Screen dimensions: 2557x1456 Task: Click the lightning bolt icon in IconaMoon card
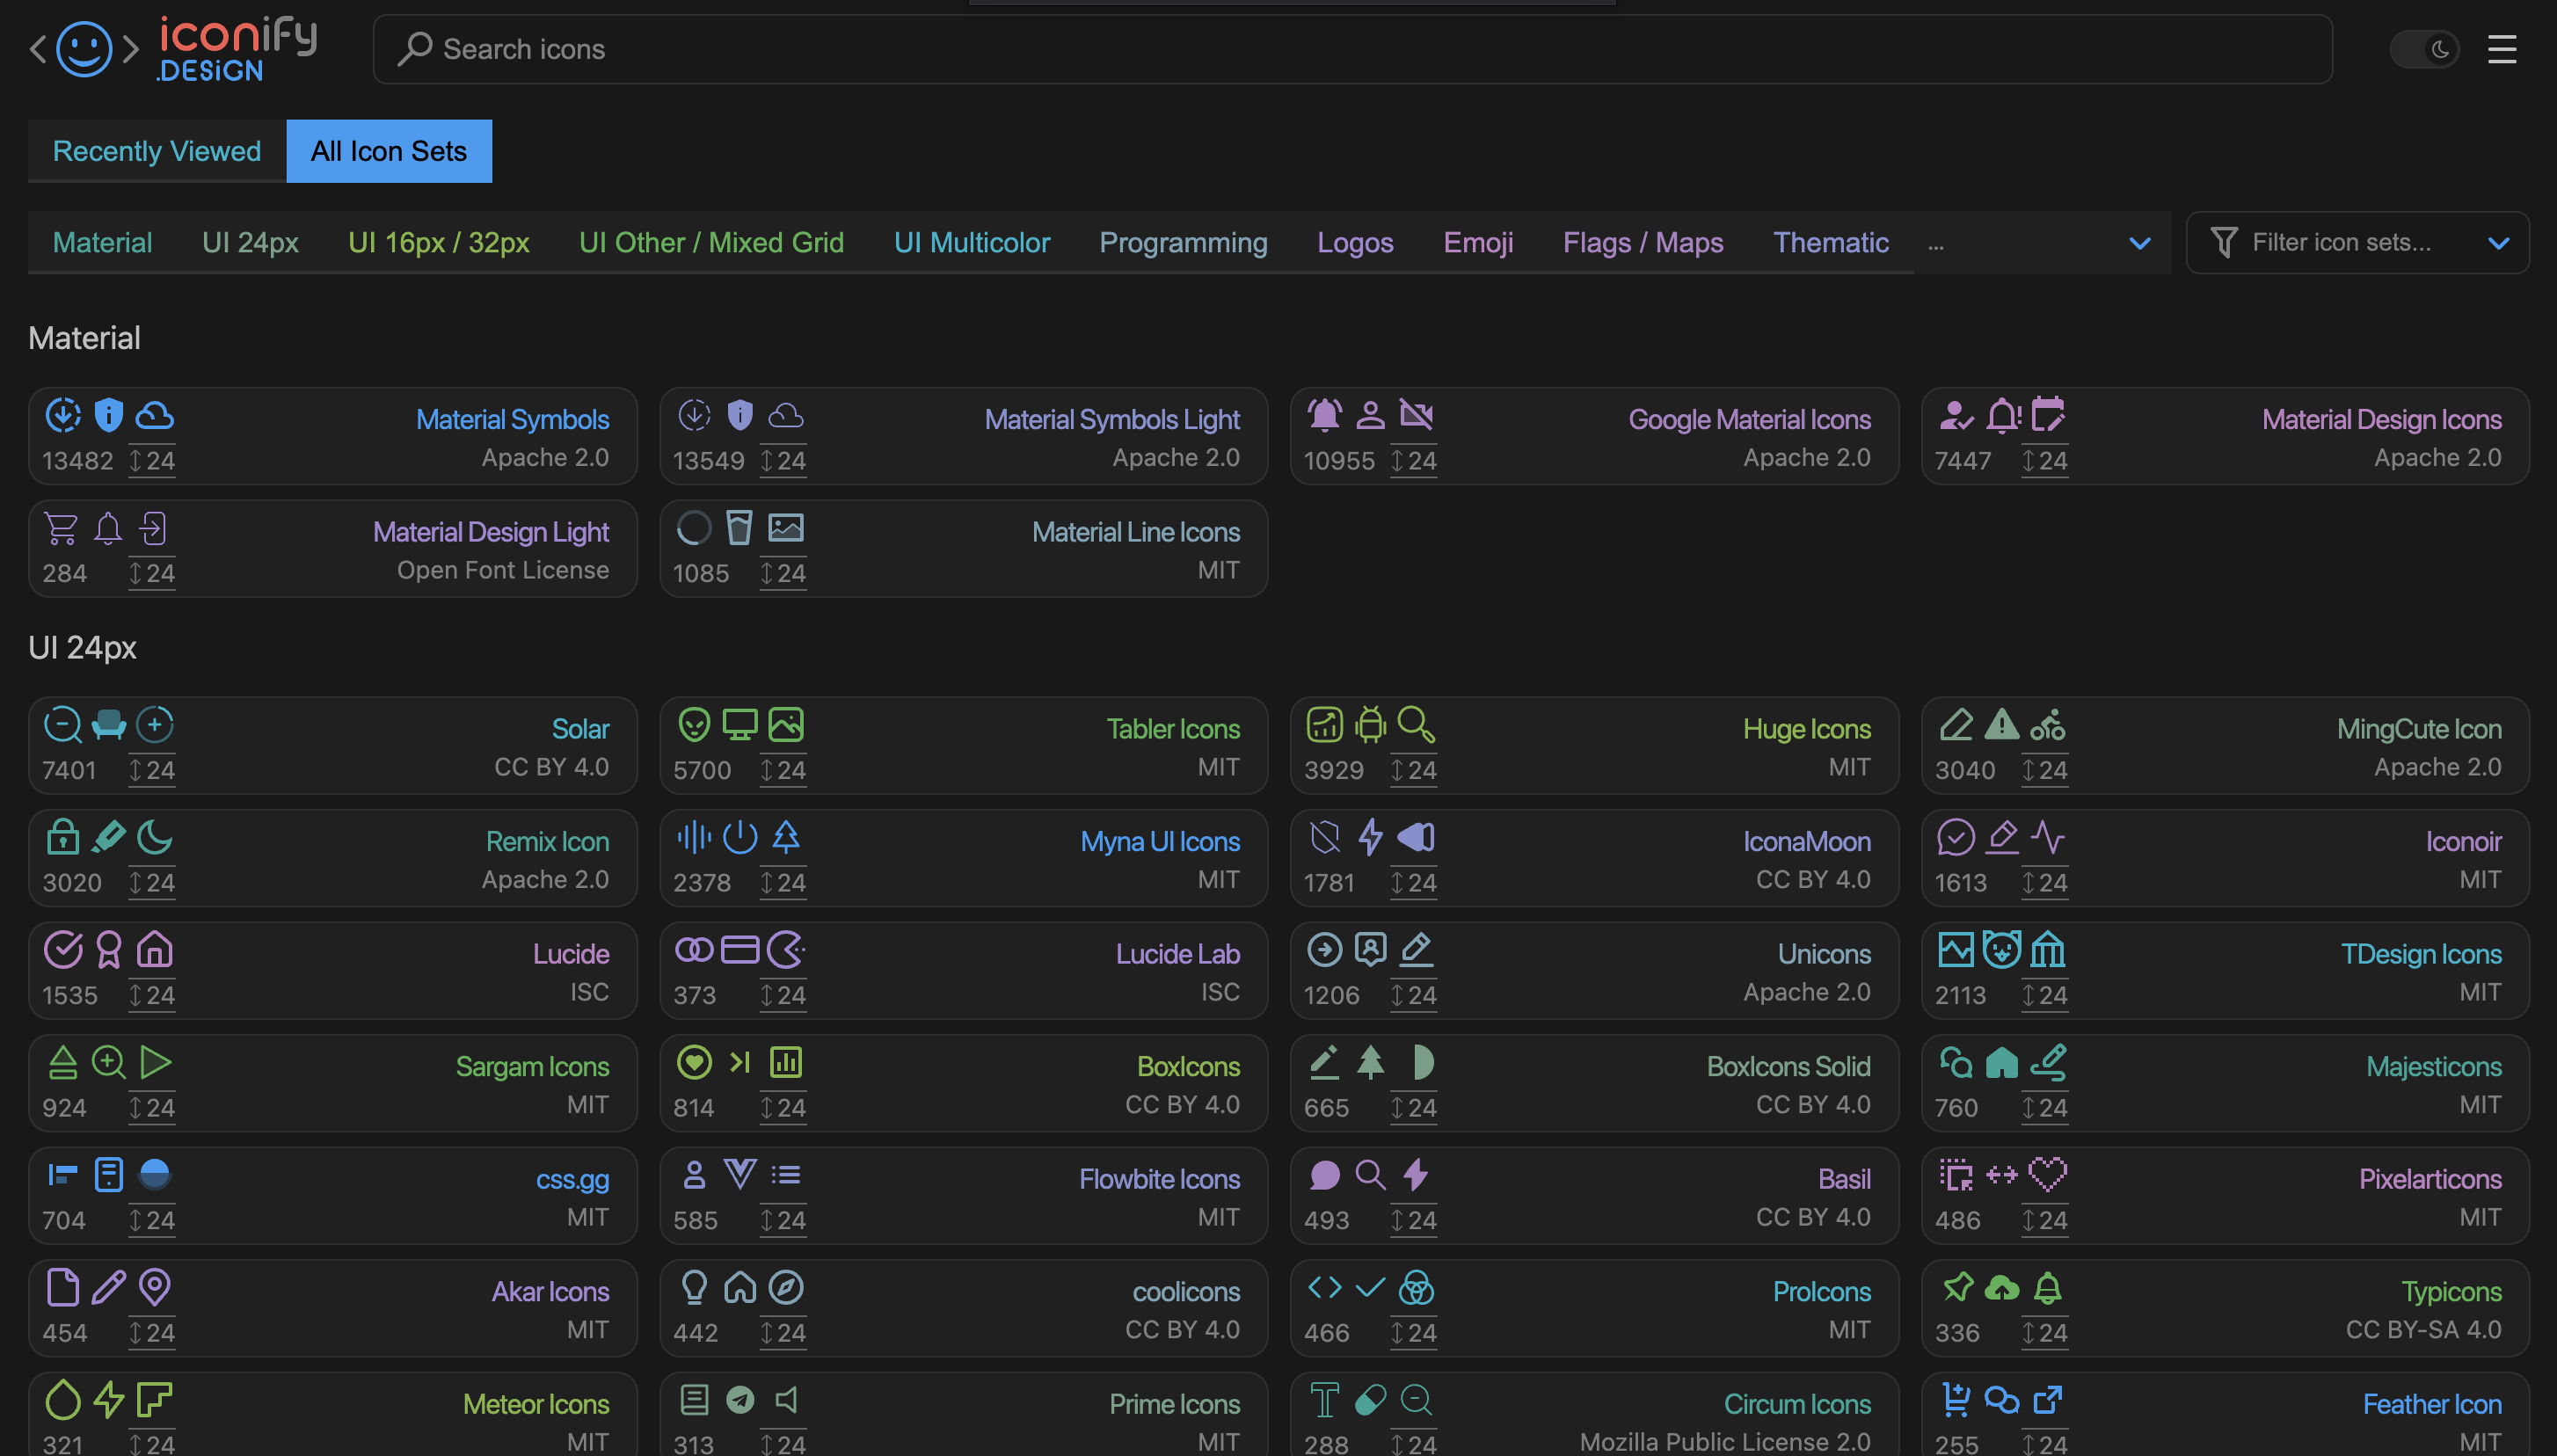[x=1370, y=838]
